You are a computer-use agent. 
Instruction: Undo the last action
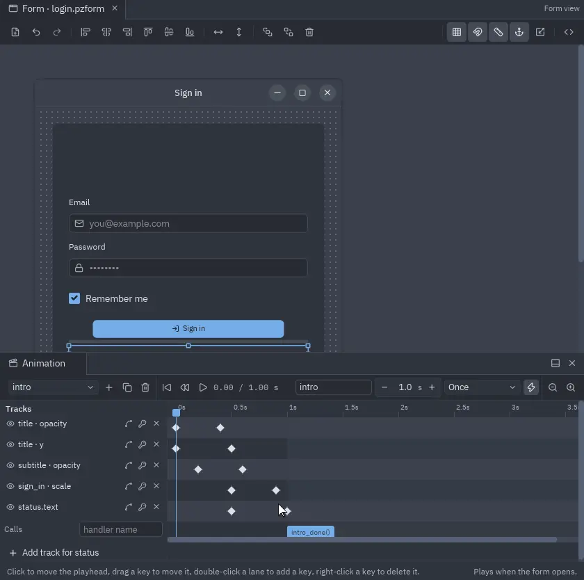click(36, 32)
